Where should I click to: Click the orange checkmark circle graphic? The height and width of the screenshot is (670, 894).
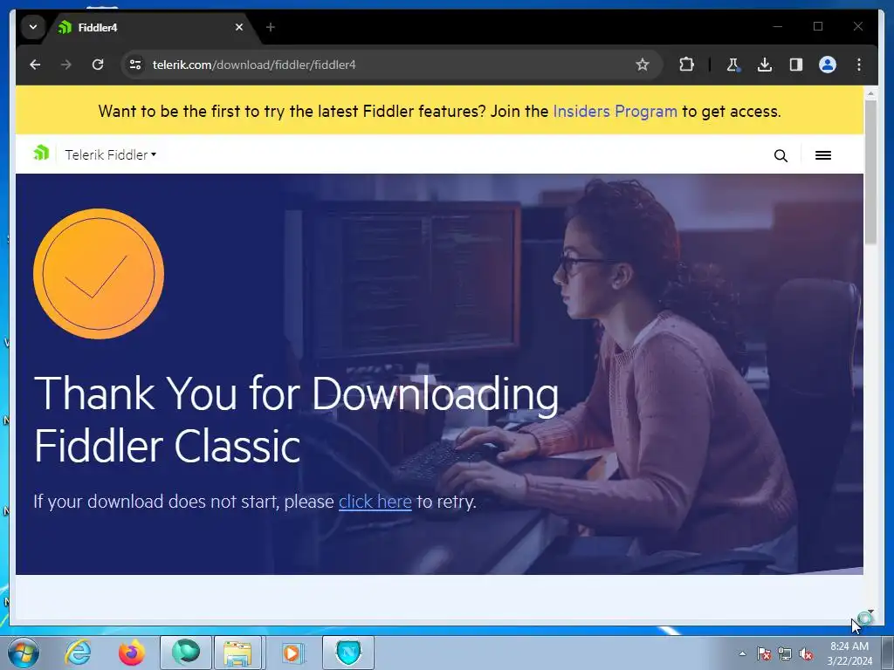pyautogui.click(x=99, y=273)
